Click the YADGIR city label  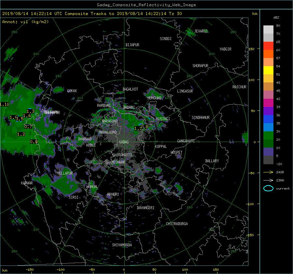point(225,49)
